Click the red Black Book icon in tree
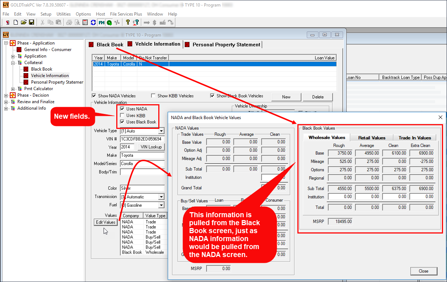 click(x=26, y=69)
